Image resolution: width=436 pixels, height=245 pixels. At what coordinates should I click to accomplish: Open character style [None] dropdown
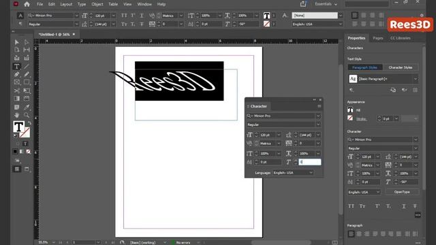[x=341, y=16]
